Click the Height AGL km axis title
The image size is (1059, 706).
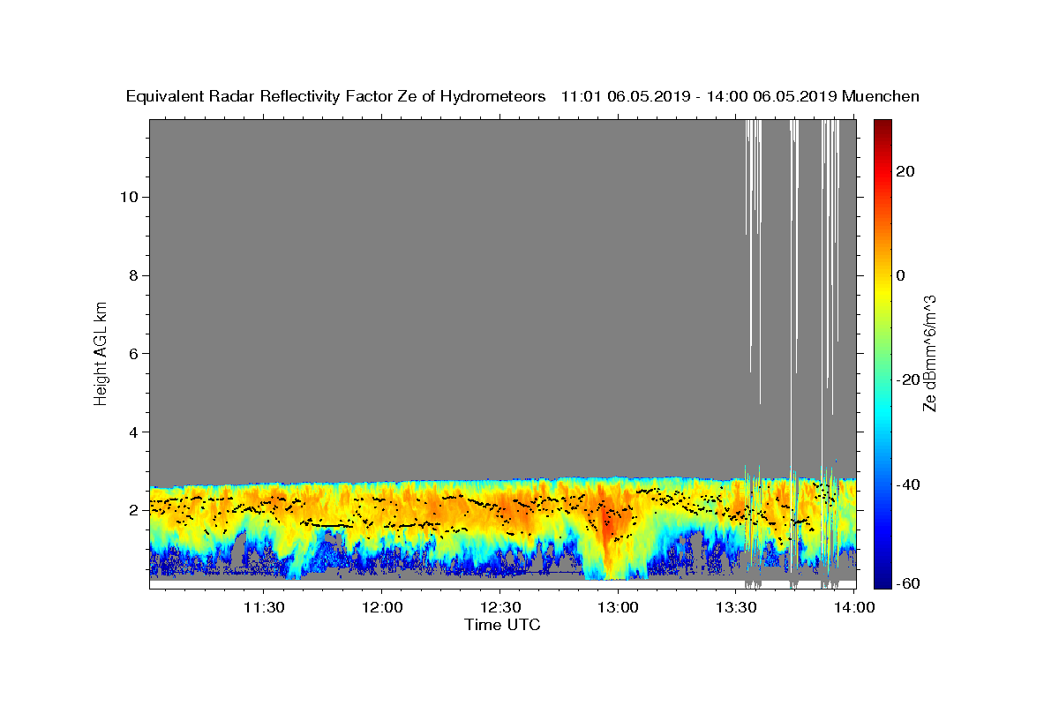point(101,353)
